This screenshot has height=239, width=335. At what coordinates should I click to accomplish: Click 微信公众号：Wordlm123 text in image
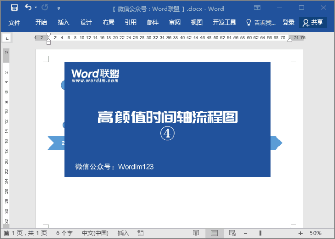(114, 167)
